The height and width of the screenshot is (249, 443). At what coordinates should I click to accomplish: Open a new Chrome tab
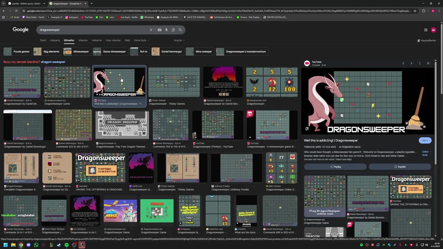tap(92, 3)
